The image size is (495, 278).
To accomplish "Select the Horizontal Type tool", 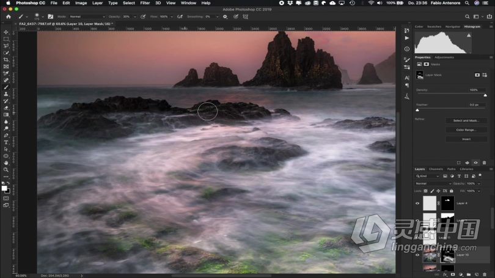I will point(6,142).
